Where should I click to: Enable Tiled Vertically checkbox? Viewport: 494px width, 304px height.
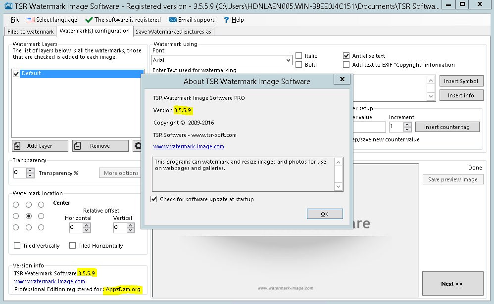click(x=17, y=246)
